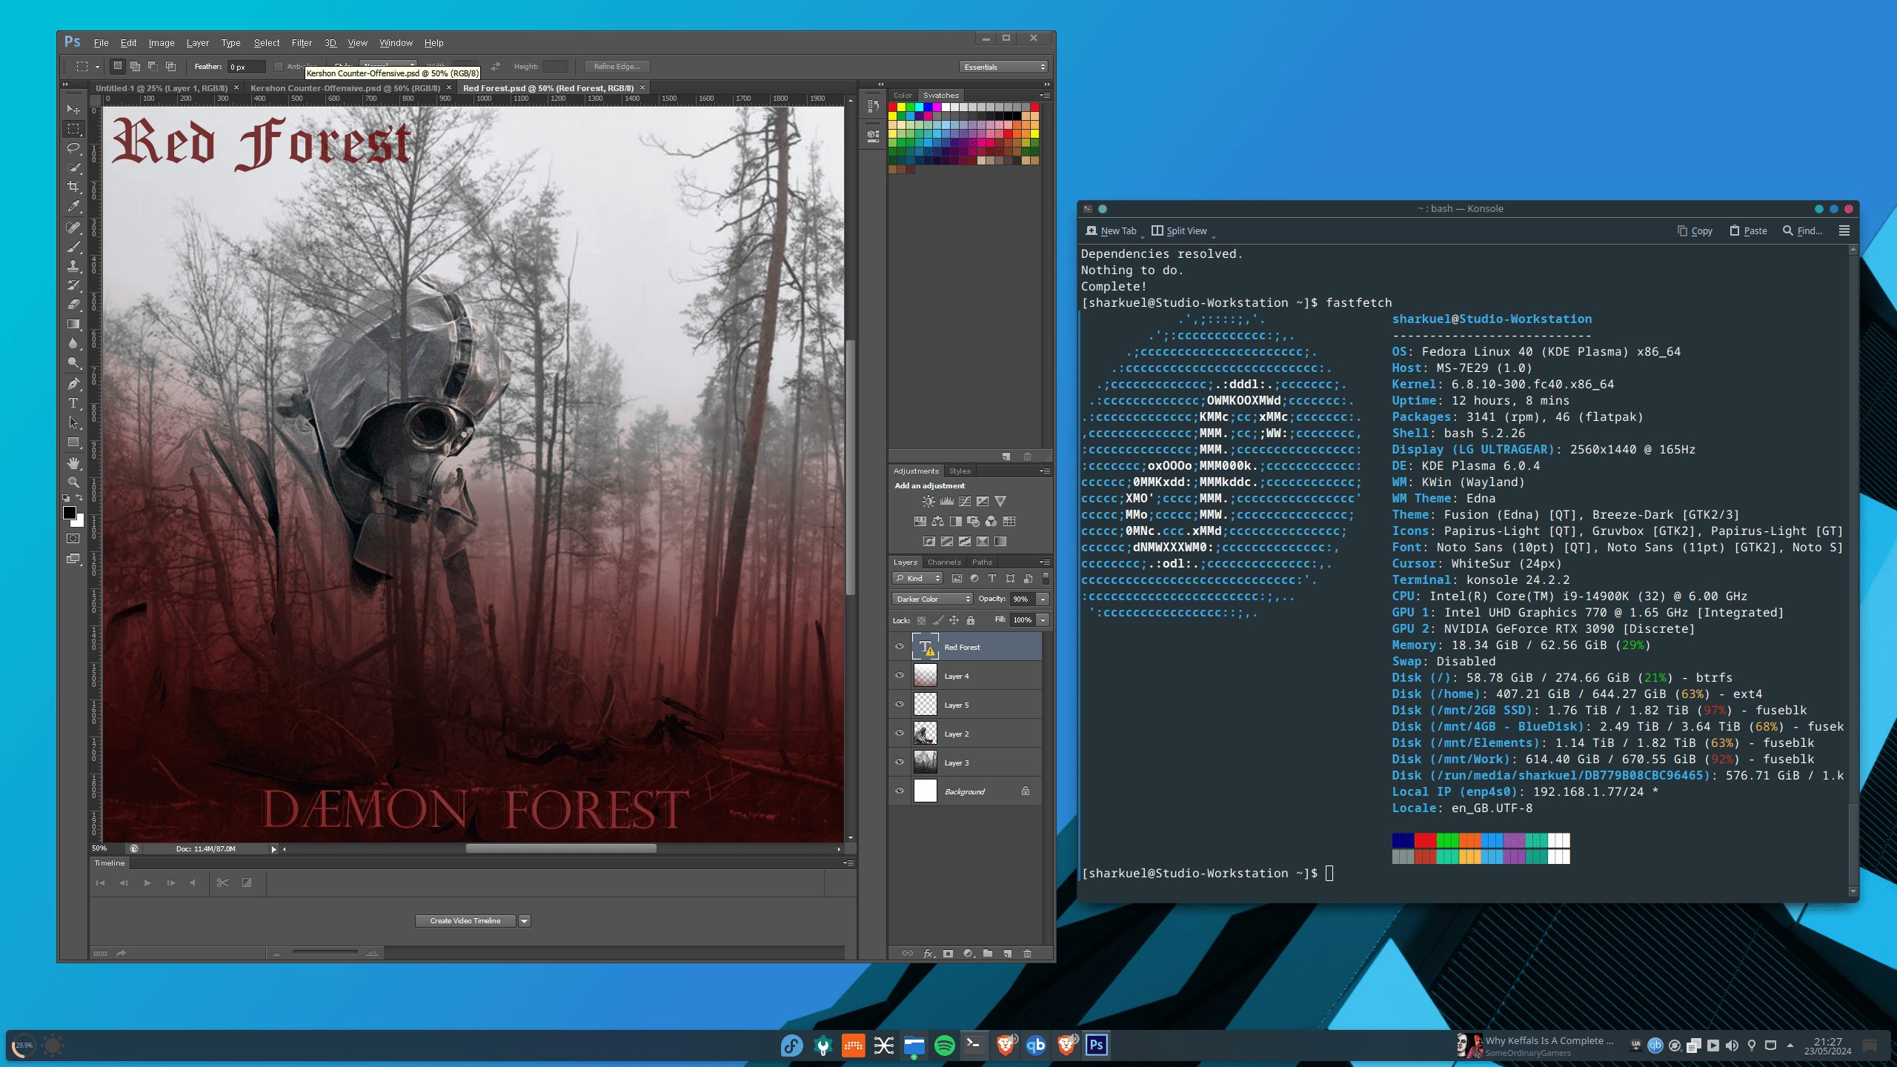
Task: Select the Pen tool
Action: [x=73, y=384]
